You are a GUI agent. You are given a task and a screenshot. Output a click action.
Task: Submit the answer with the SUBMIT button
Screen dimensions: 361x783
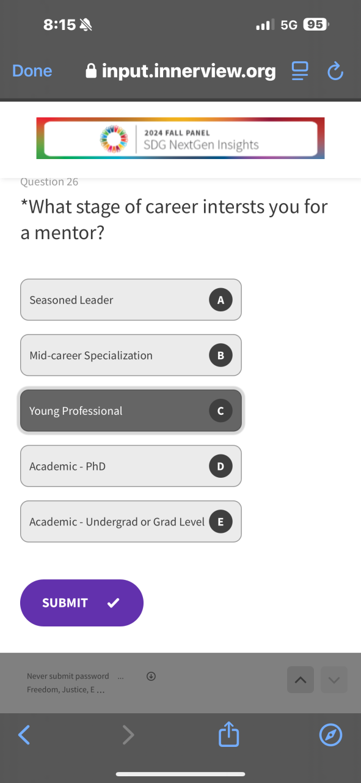[x=82, y=603]
